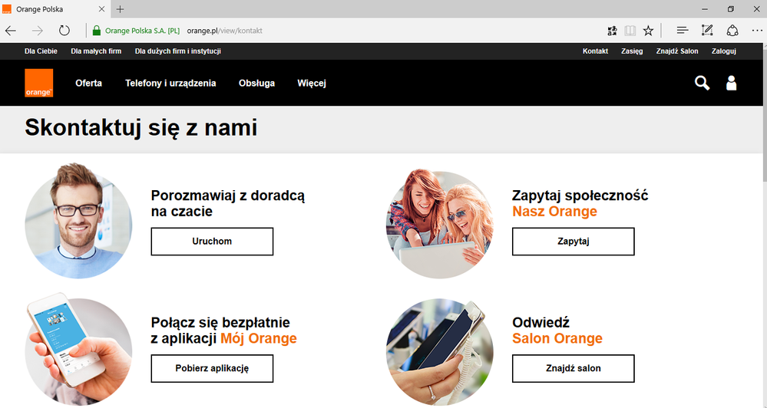Click the Pobierz aplikację button
This screenshot has width=767, height=408.
(x=212, y=368)
